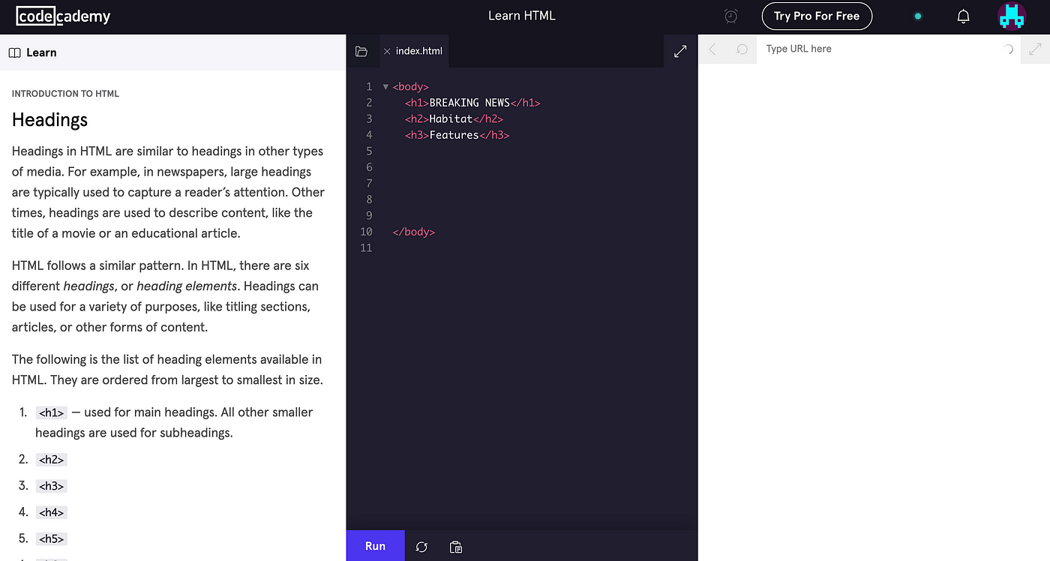Expand the code editor to fullscreen

tap(680, 51)
